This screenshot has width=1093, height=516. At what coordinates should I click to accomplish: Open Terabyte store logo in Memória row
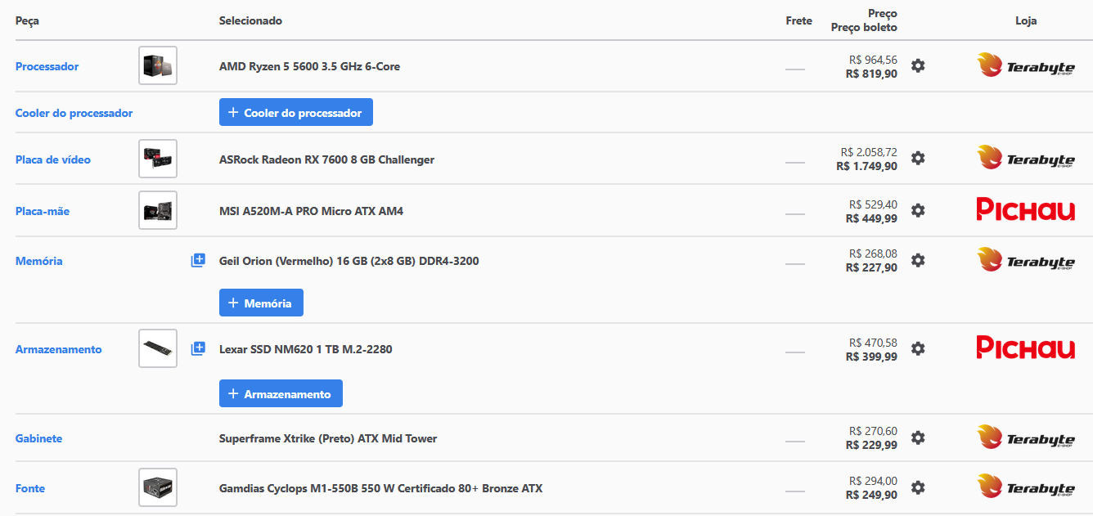(1025, 260)
